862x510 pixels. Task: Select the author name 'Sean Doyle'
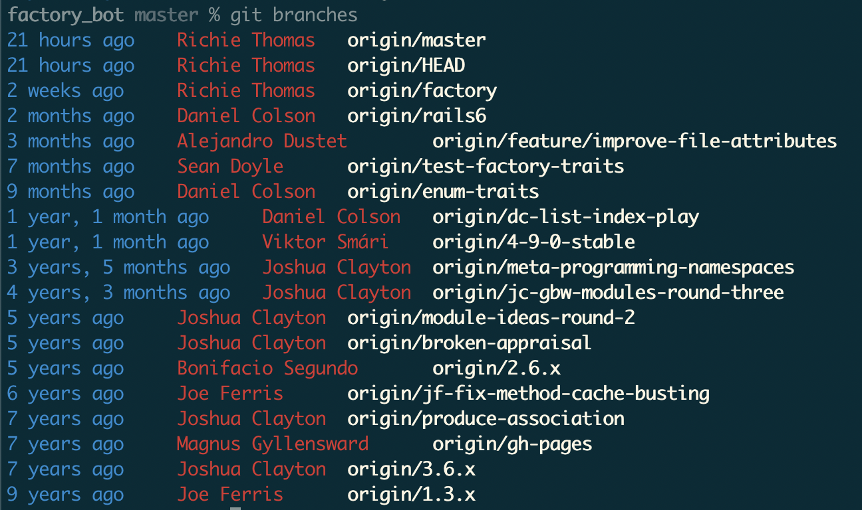230,167
